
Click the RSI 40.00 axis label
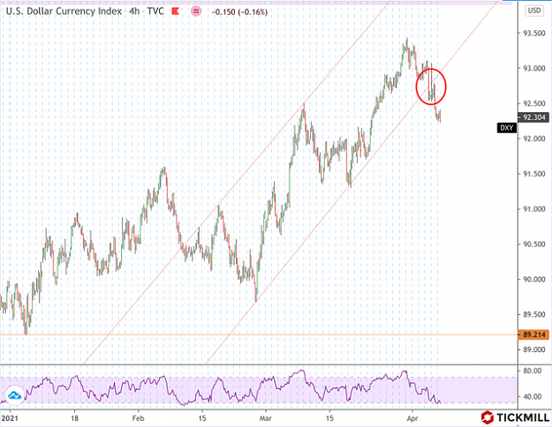(x=533, y=397)
